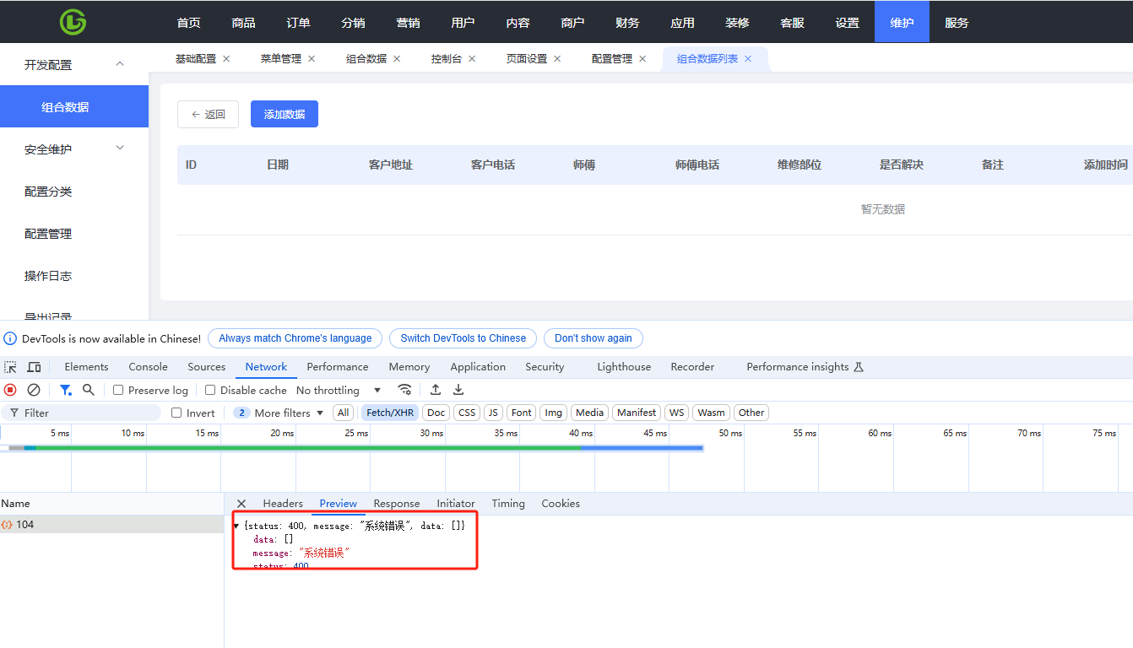This screenshot has width=1133, height=648.
Task: Close the 组合数据列表 tab
Action: [x=748, y=59]
